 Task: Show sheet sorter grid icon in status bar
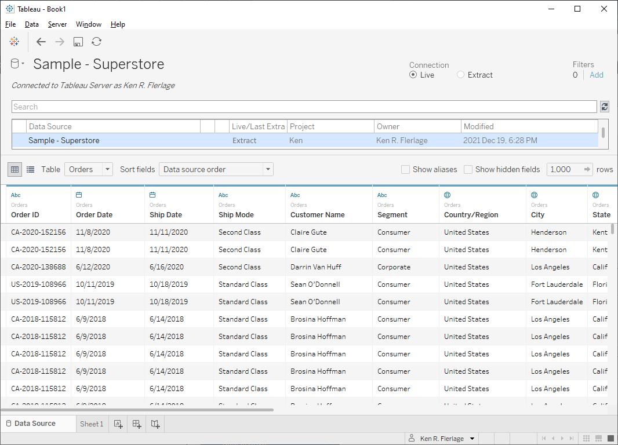tap(587, 438)
